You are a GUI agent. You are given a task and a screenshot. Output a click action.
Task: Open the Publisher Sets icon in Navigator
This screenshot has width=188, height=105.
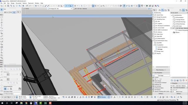(x=168, y=10)
